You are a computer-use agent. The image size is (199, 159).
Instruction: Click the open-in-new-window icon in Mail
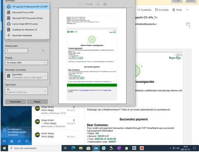point(188,24)
